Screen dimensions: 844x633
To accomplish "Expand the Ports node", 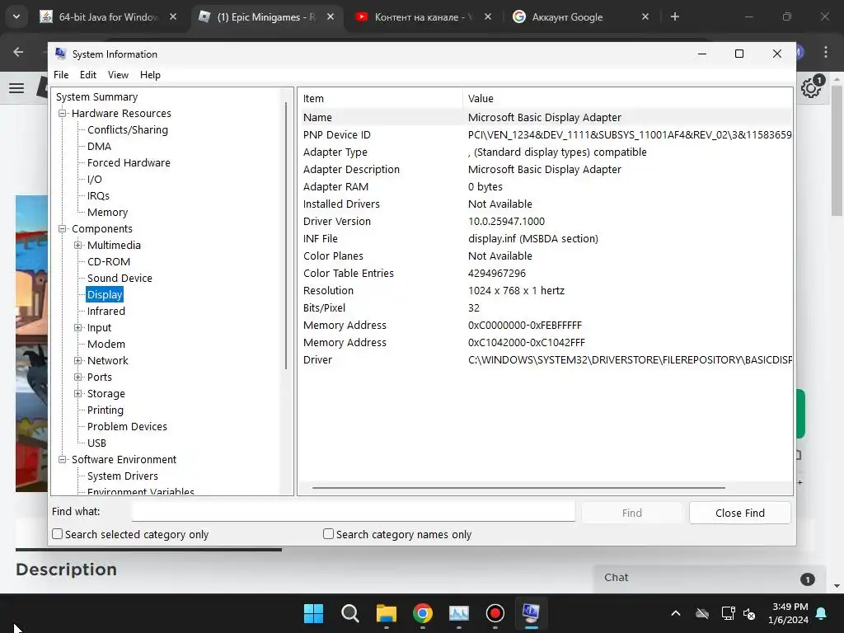I will pos(78,377).
